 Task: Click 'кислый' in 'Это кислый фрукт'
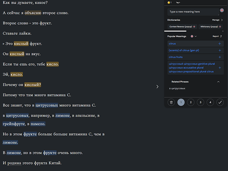21,44
